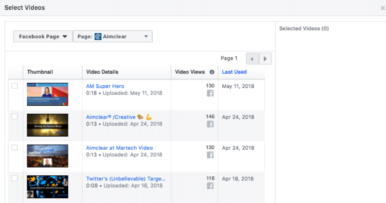Click the Aimclear /Creative lightbulb thumbnail
Screen dimensions: 386x203
pos(48,125)
